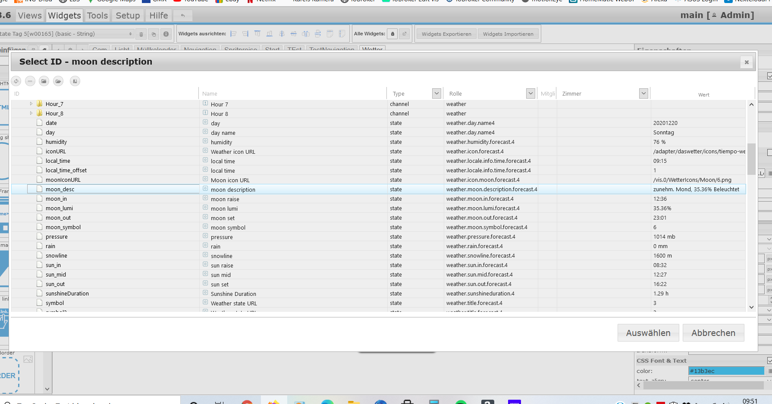Open the Zimmer column filter dropdown
The height and width of the screenshot is (404, 772).
coord(643,93)
